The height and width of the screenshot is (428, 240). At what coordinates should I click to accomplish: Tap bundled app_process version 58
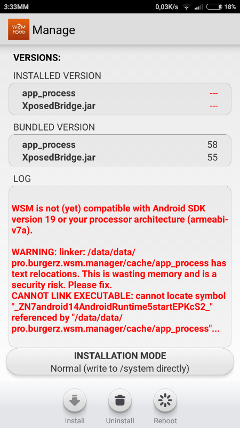[x=120, y=144]
